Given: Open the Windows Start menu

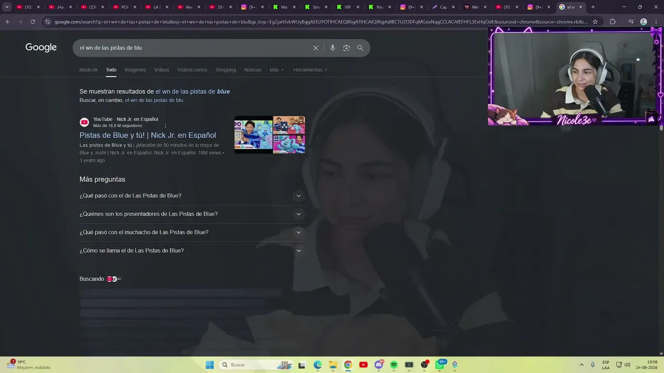Looking at the screenshot, I should click(210, 365).
